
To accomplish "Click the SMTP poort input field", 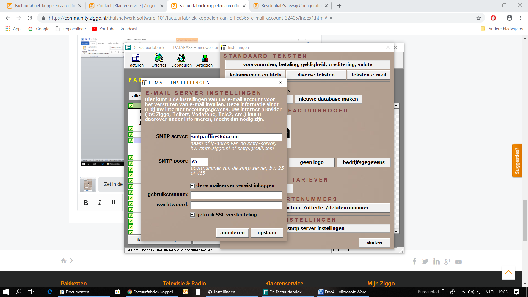I will [x=199, y=161].
